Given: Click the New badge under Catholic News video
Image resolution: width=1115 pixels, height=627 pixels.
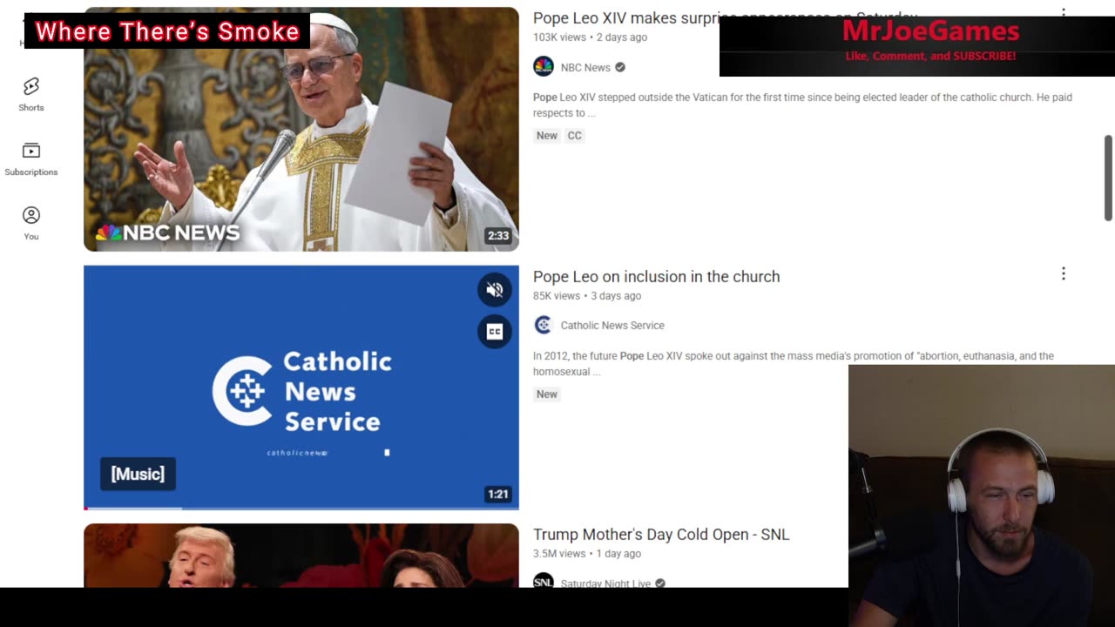Looking at the screenshot, I should click(547, 394).
